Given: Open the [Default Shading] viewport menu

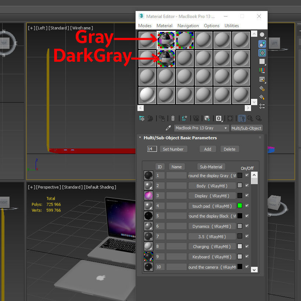Looking at the screenshot, I should tap(100, 187).
